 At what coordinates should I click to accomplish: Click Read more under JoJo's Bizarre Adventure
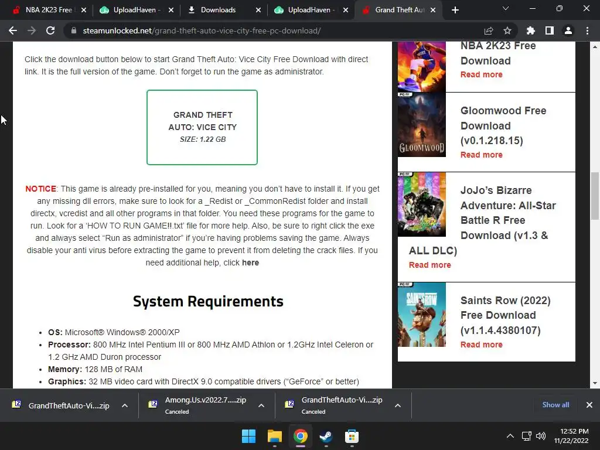pyautogui.click(x=429, y=265)
